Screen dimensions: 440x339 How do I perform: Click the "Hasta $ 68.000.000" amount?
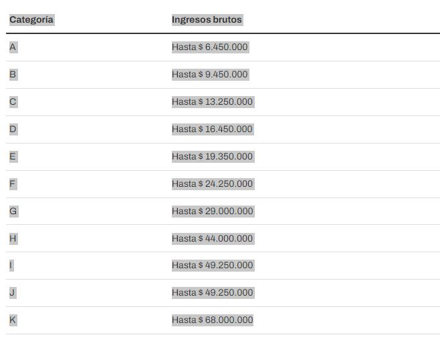click(212, 320)
